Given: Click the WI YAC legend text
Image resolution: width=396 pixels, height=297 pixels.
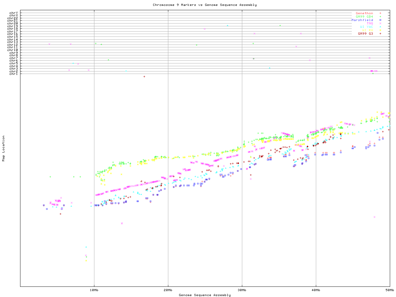Looking at the screenshot, I should point(366,27).
